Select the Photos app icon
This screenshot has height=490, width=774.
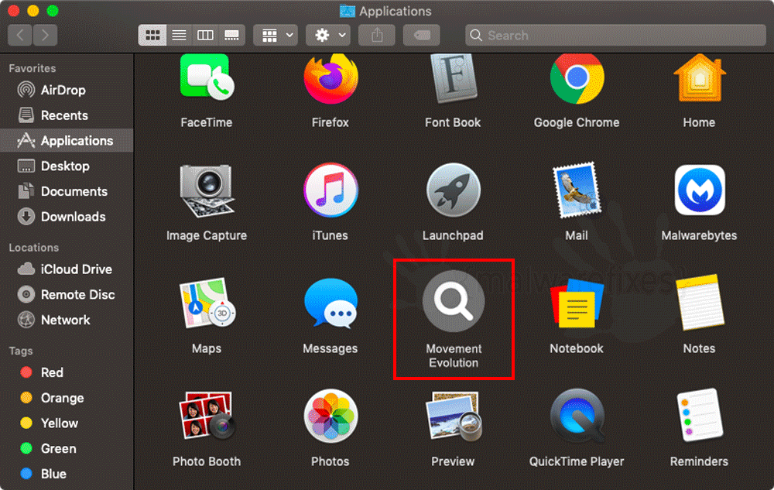pyautogui.click(x=330, y=416)
